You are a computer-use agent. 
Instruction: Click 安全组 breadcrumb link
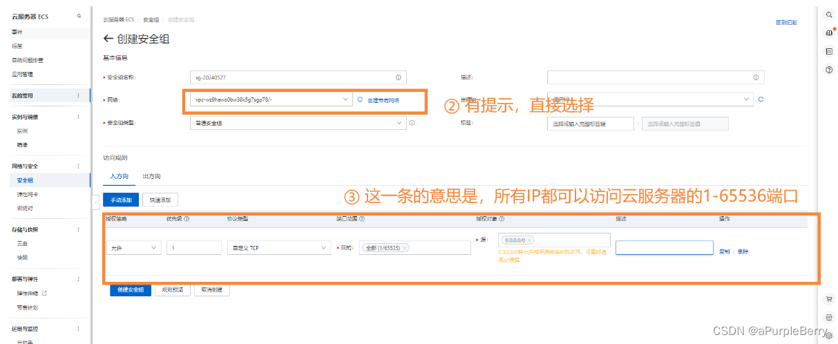tap(151, 20)
